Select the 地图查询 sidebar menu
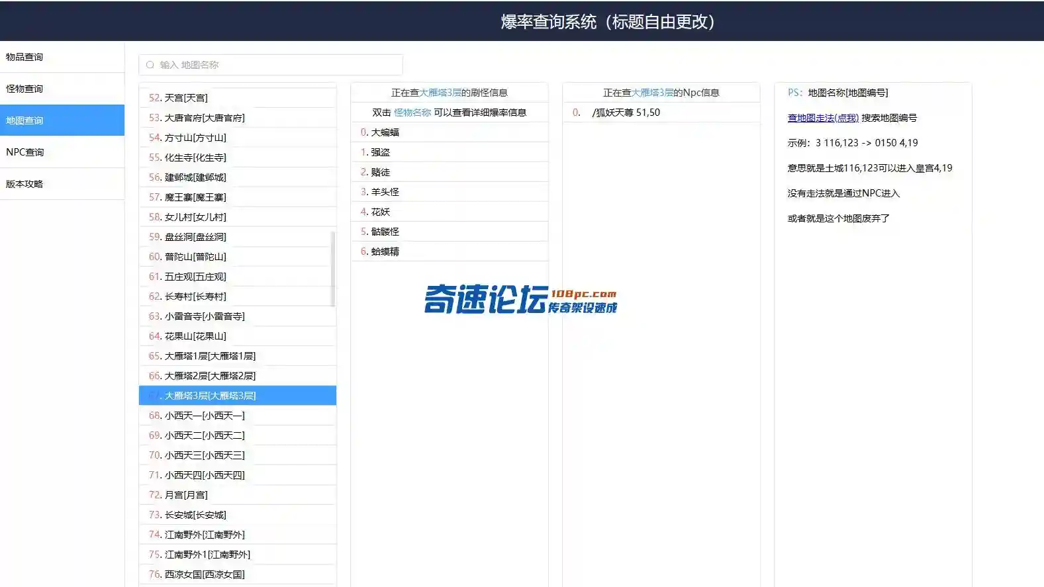 [62, 120]
